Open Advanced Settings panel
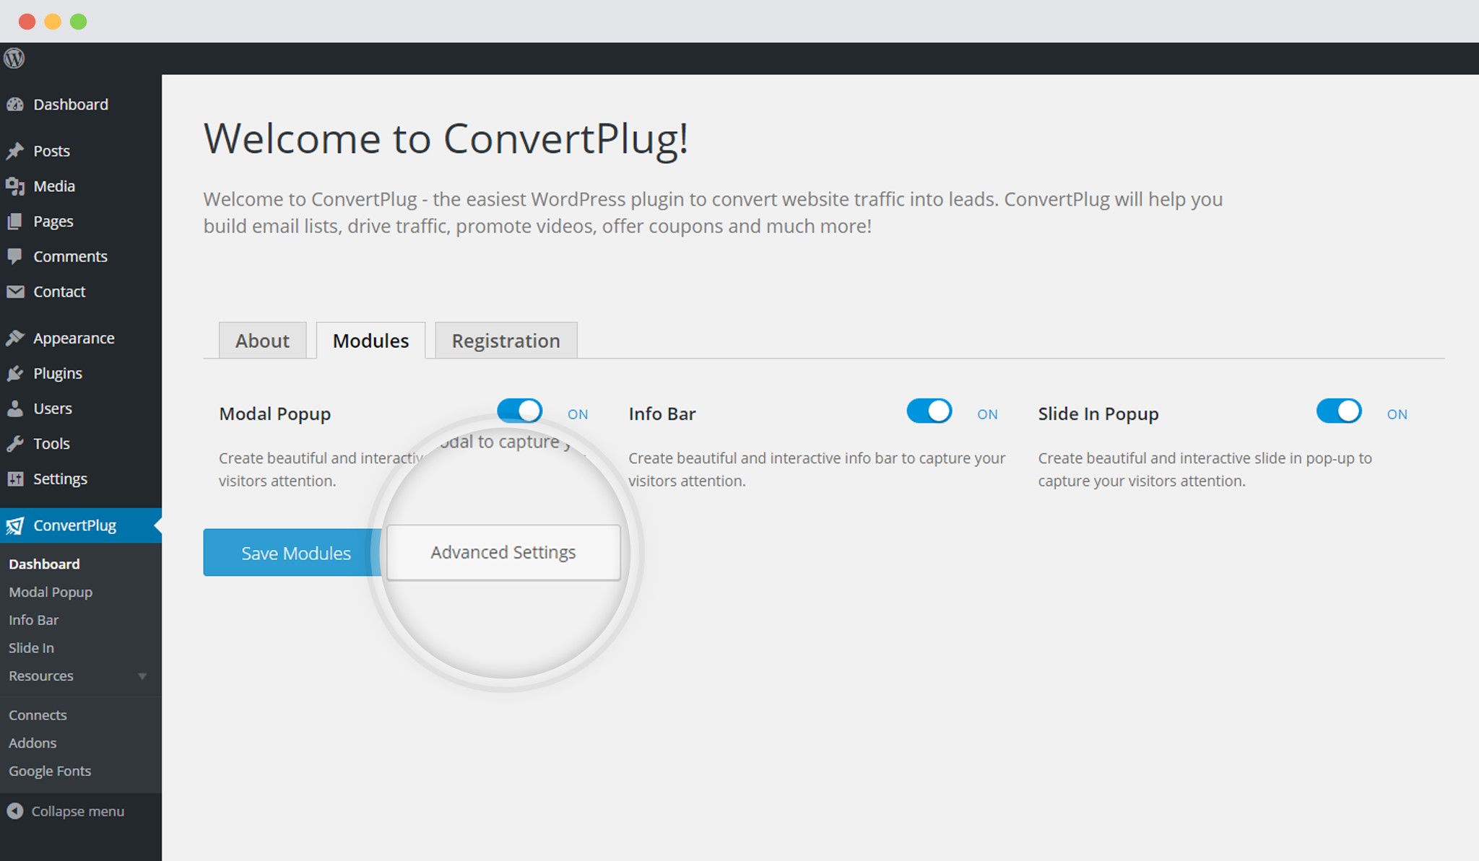Viewport: 1479px width, 861px height. [x=503, y=553]
